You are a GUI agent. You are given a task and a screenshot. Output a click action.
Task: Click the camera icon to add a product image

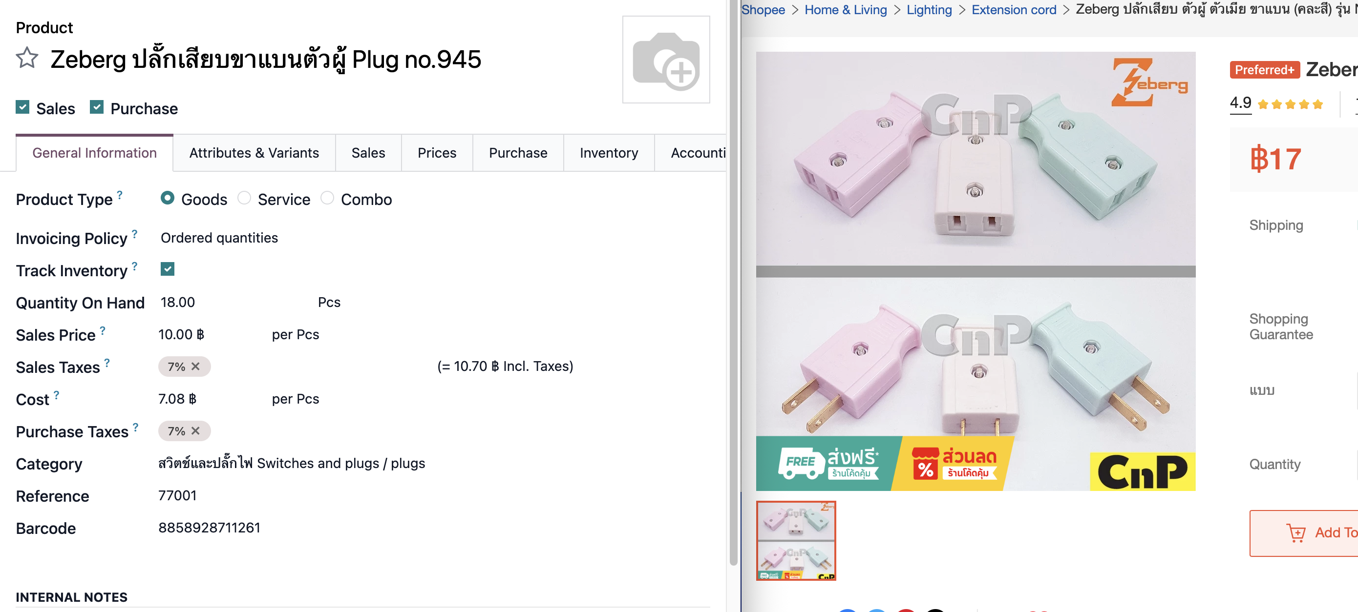pos(666,60)
